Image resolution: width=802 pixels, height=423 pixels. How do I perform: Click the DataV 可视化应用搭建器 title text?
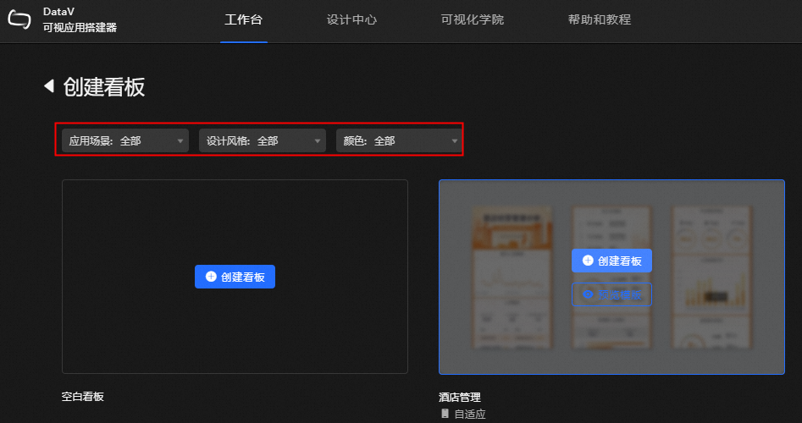(80, 19)
